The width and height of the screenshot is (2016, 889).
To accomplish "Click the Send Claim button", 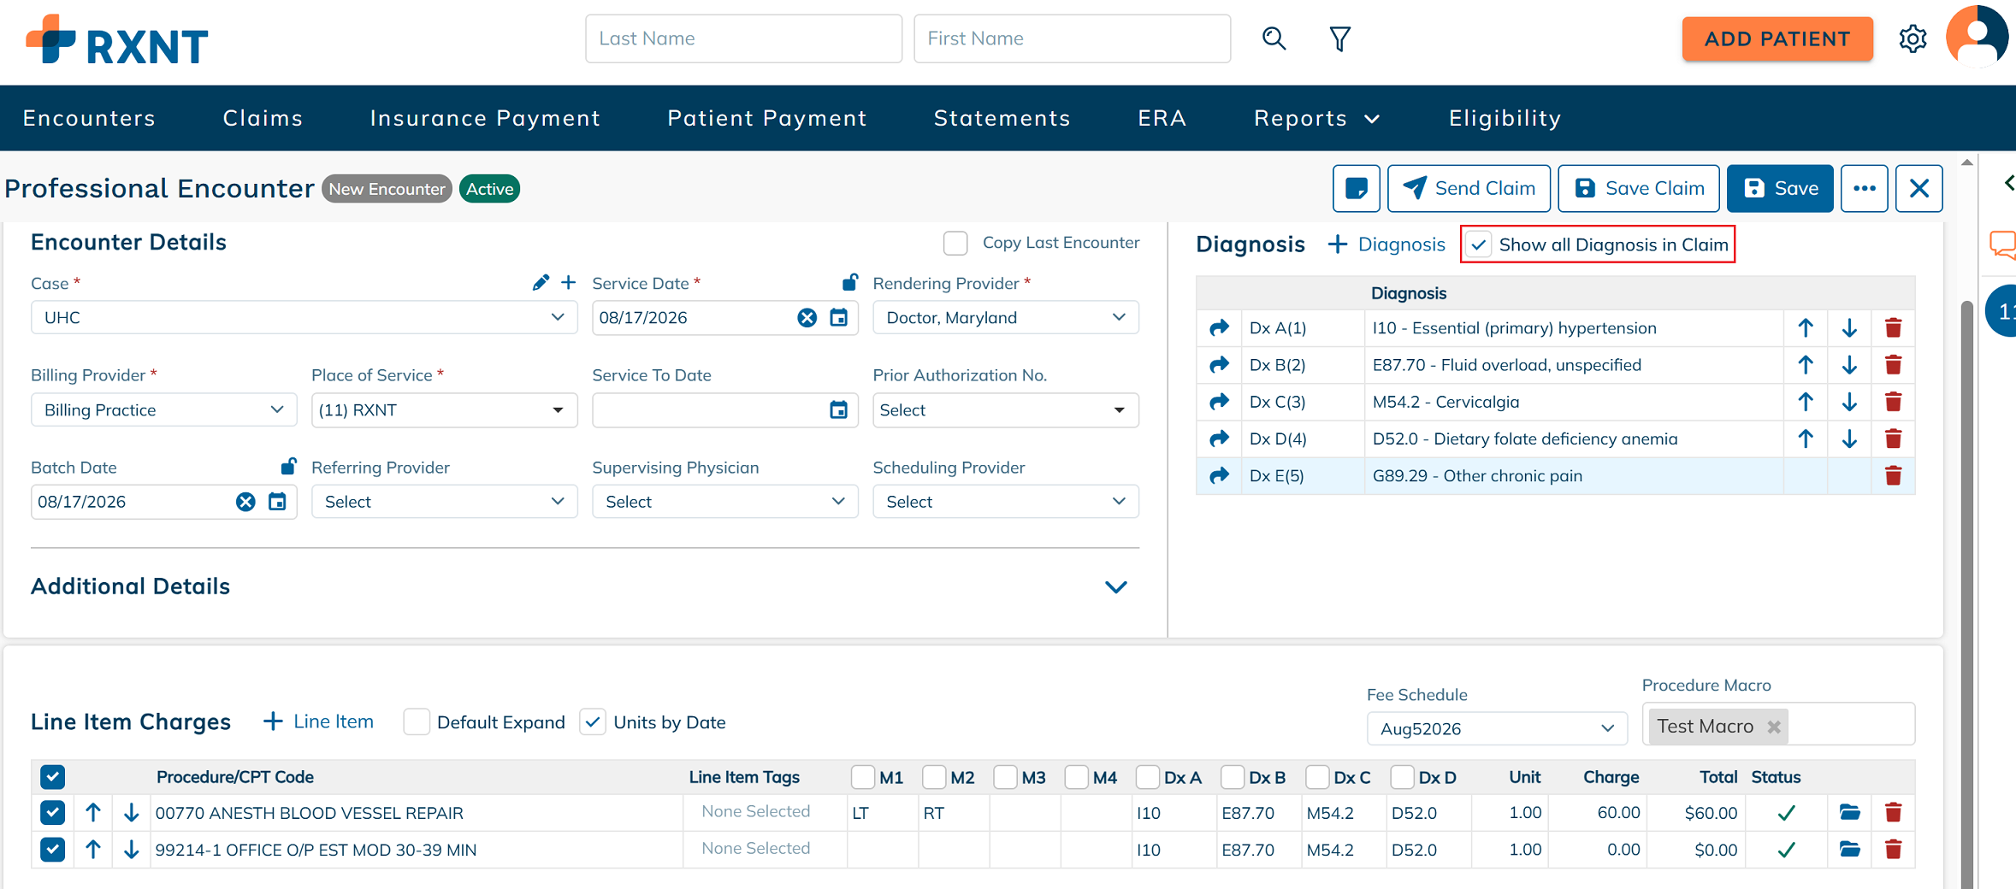I will 1469,188.
